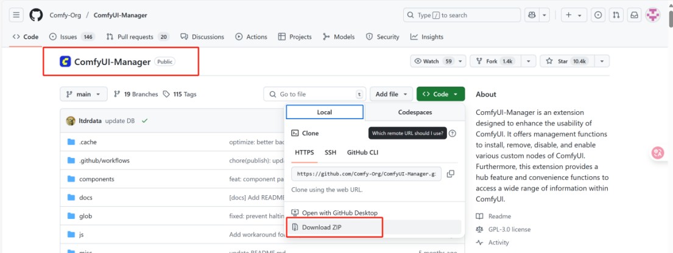
Task: Open the Insights tab
Action: pyautogui.click(x=426, y=37)
